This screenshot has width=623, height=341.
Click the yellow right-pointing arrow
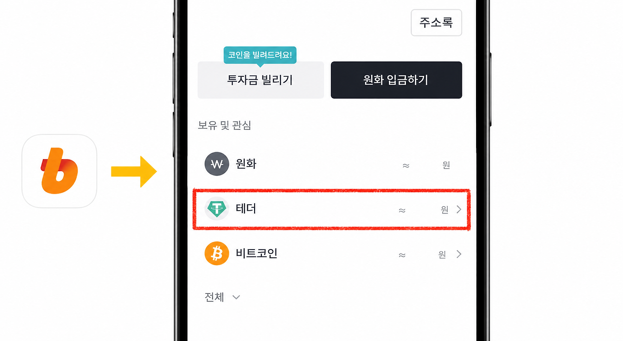point(134,171)
